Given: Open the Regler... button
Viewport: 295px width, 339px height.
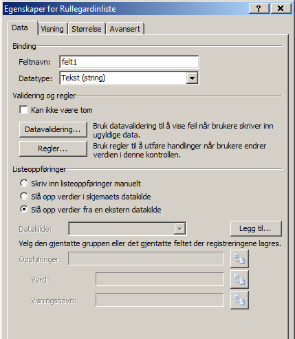Looking at the screenshot, I should tap(53, 149).
